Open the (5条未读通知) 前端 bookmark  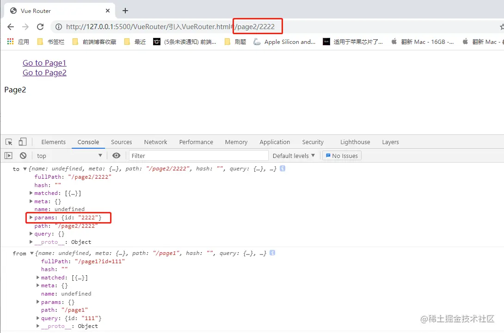coord(184,42)
